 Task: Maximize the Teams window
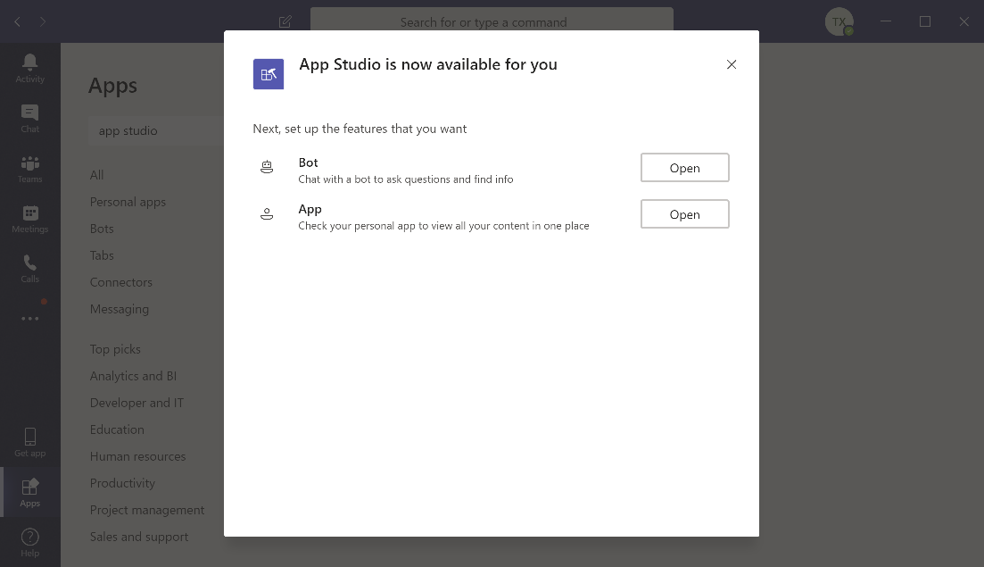tap(924, 21)
